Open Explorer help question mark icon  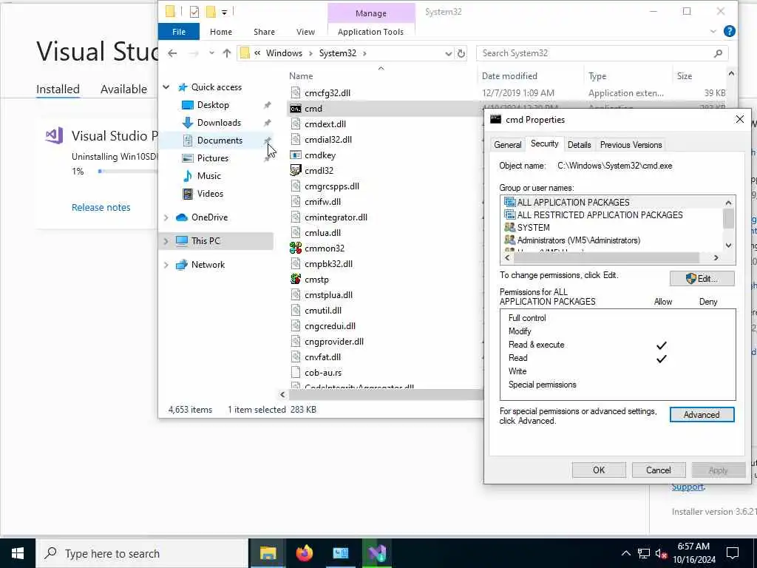(730, 31)
